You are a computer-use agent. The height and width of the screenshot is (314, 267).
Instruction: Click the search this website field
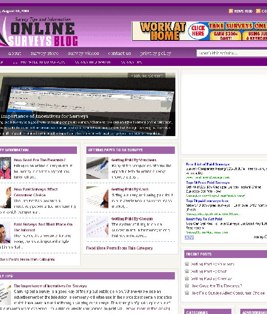tap(232, 53)
